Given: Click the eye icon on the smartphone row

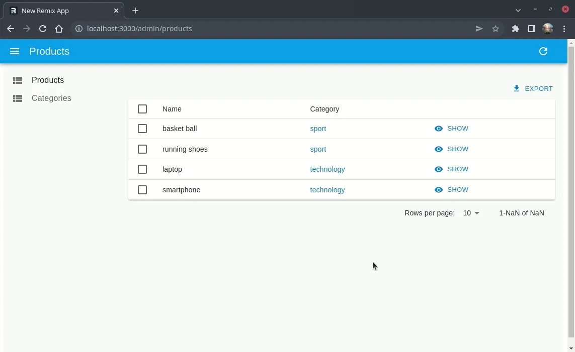Looking at the screenshot, I should tap(438, 189).
